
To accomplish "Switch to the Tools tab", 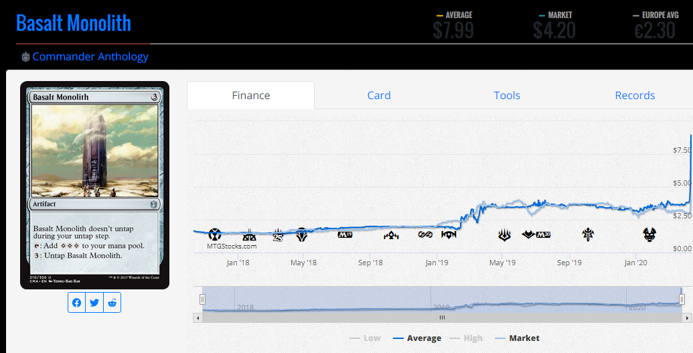I will (x=507, y=95).
